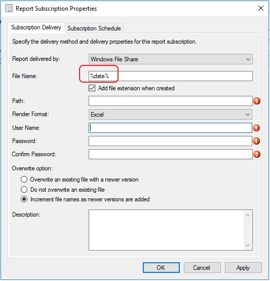Click the Apply button
The image size is (270, 281).
(x=243, y=268)
